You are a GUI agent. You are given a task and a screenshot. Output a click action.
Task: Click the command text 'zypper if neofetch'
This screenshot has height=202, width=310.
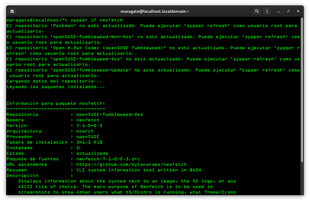coord(97,20)
